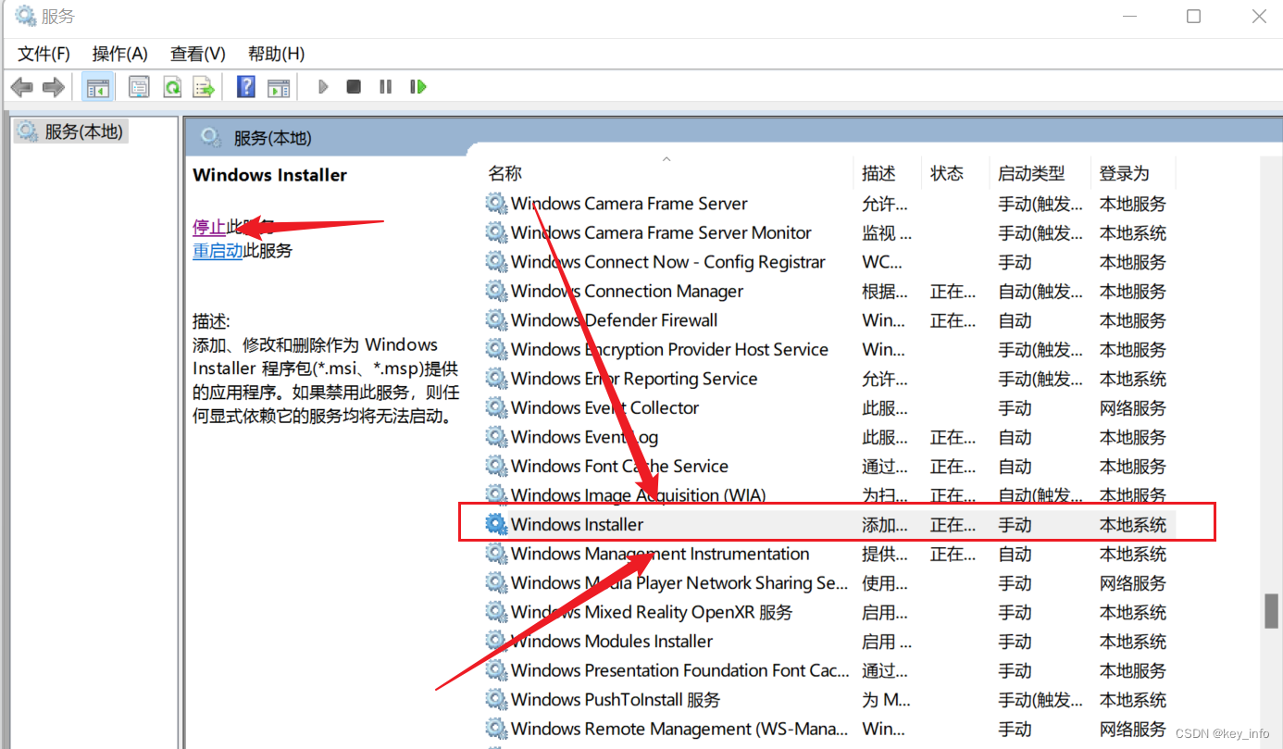The width and height of the screenshot is (1283, 749).
Task: Click the 停止 link to stop service
Action: pyautogui.click(x=209, y=227)
